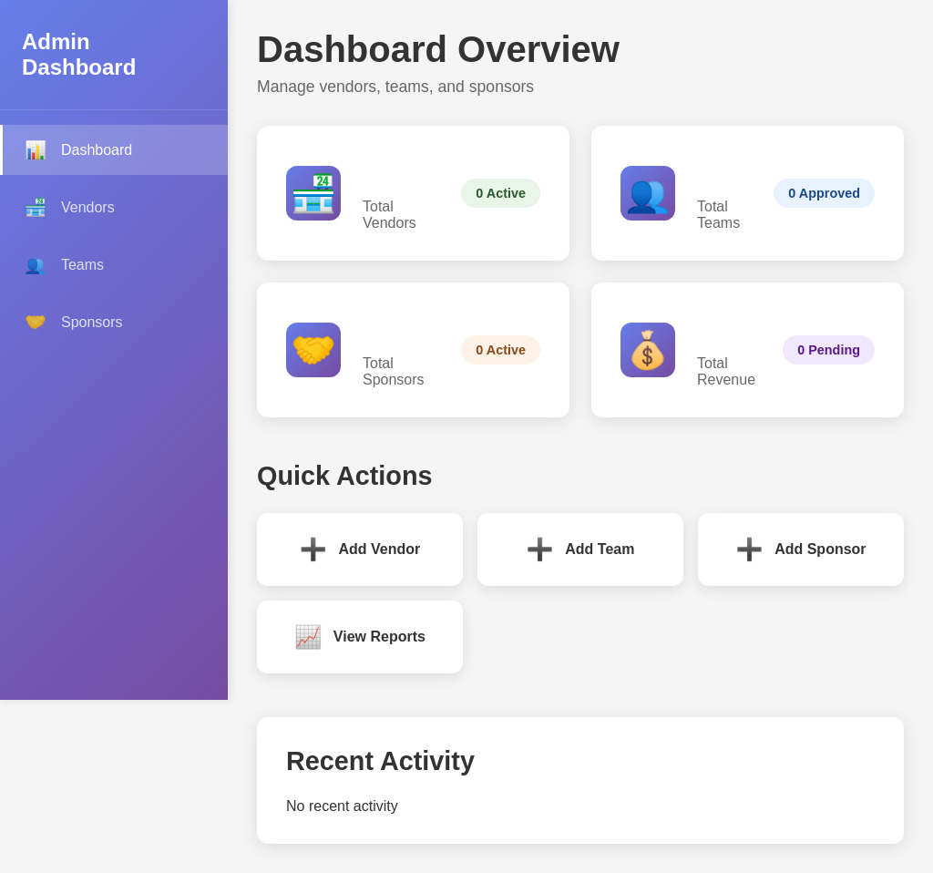Click the Add Vendor quick action
Screen dimensions: 933x873
tap(360, 549)
